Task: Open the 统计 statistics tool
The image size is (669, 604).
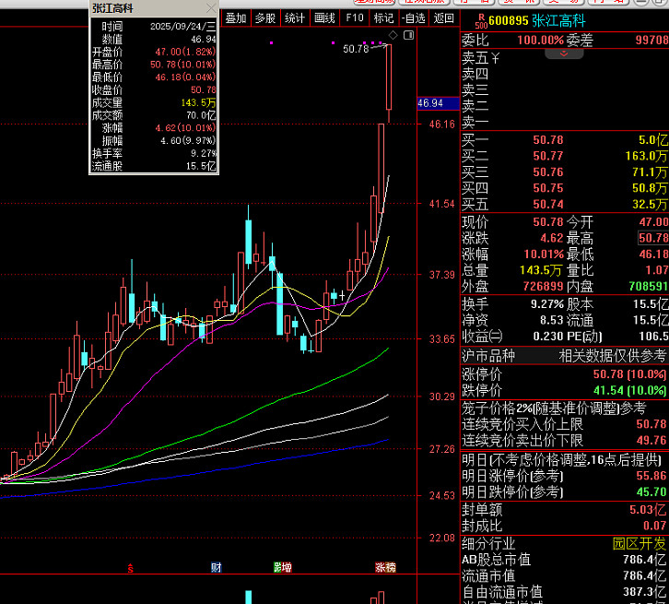Action: click(295, 18)
